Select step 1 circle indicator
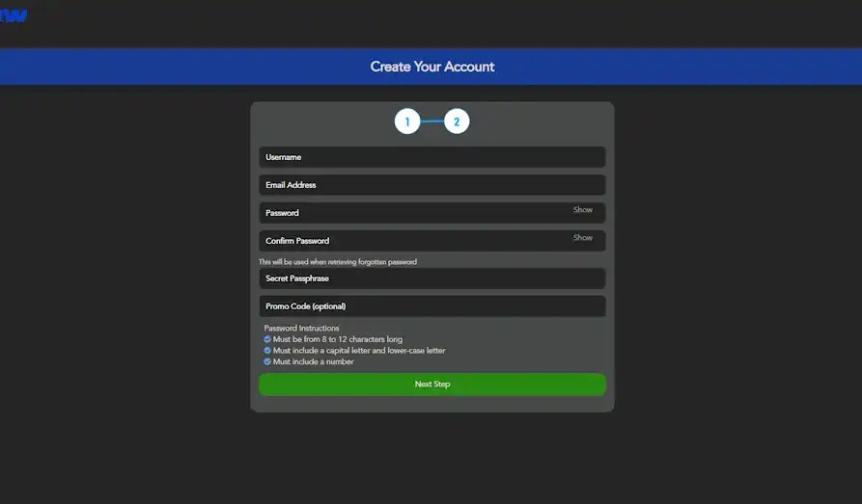This screenshot has height=504, width=862. pyautogui.click(x=407, y=121)
